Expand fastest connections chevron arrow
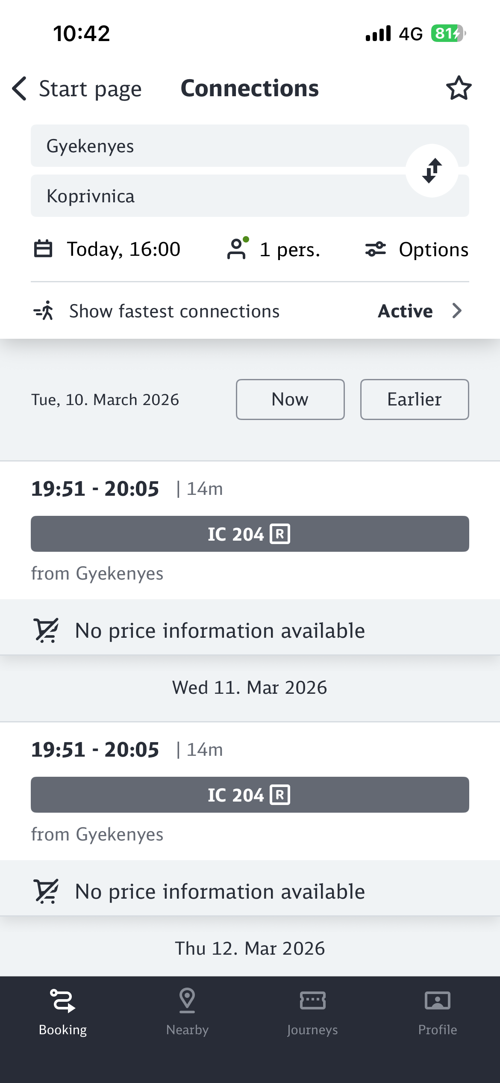Viewport: 500px width, 1083px height. click(x=457, y=311)
